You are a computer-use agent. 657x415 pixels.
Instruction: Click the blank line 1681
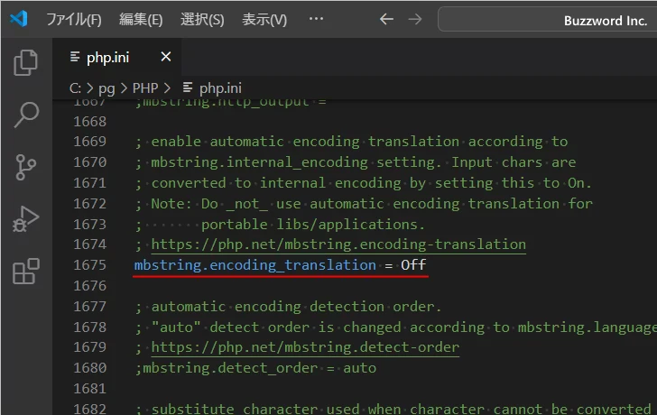pos(355,389)
